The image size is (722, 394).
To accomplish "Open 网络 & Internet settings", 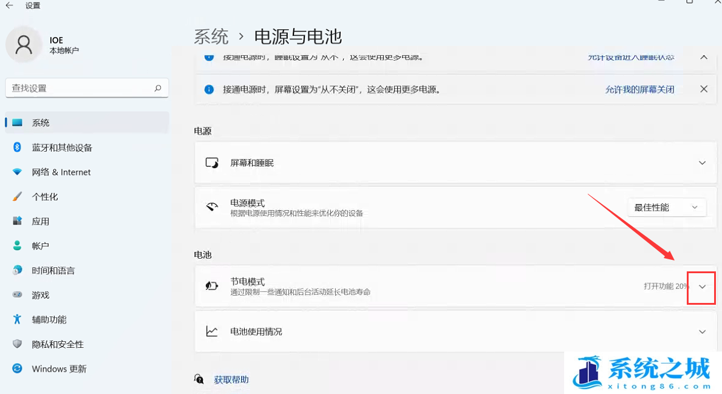I will tap(61, 172).
